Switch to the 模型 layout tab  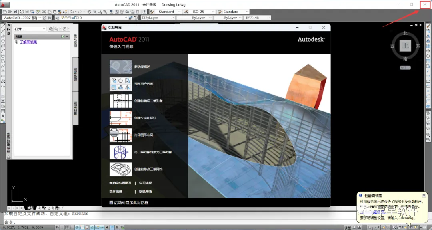30,208
